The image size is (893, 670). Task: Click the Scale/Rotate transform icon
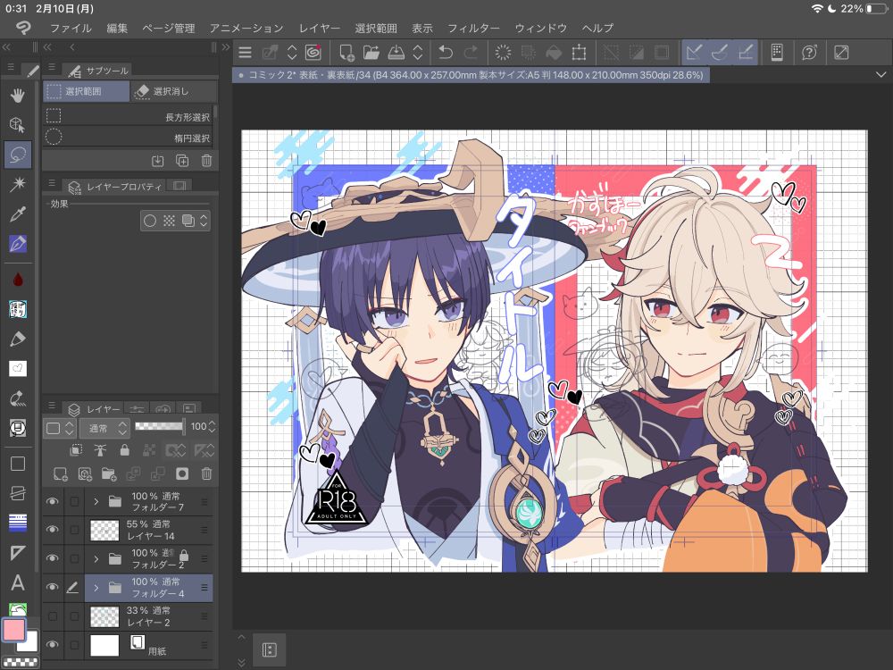[x=579, y=53]
